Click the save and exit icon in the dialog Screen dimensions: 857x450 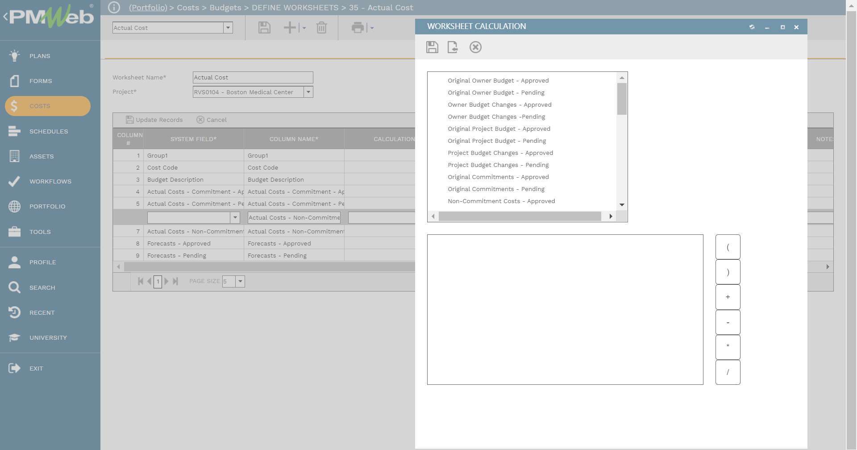(x=453, y=47)
